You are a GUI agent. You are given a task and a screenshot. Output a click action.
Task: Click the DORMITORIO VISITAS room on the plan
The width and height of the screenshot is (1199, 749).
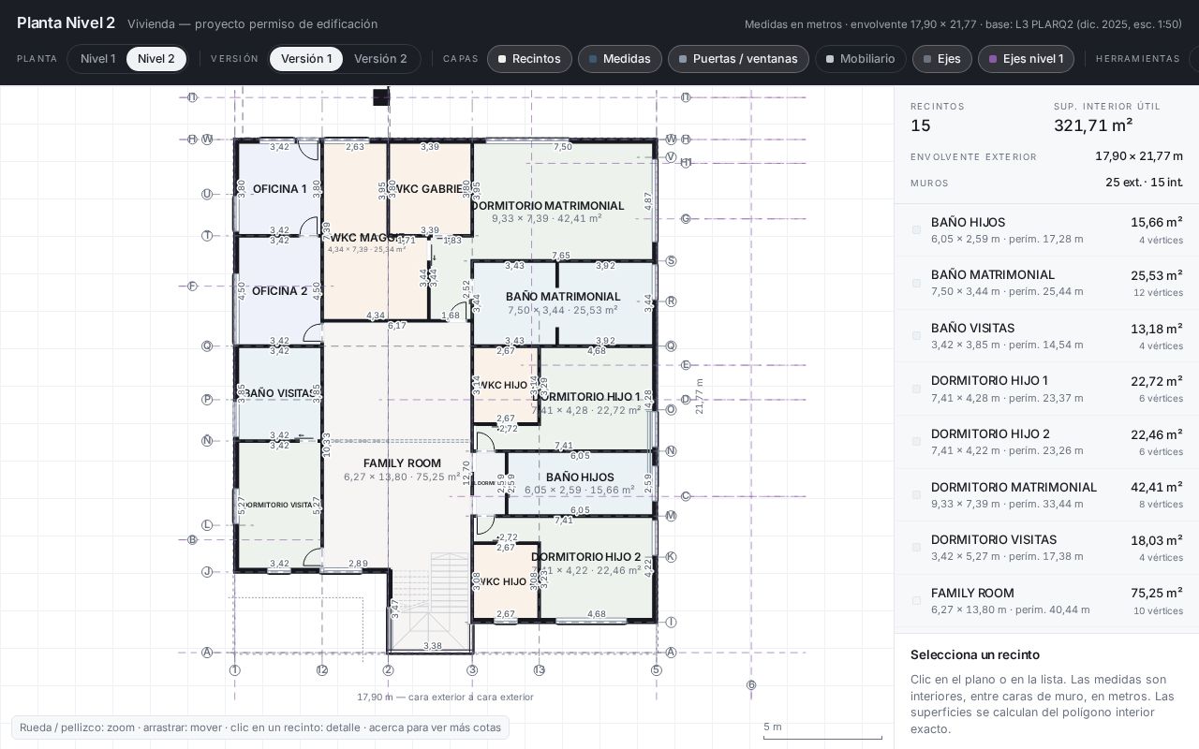tap(279, 506)
